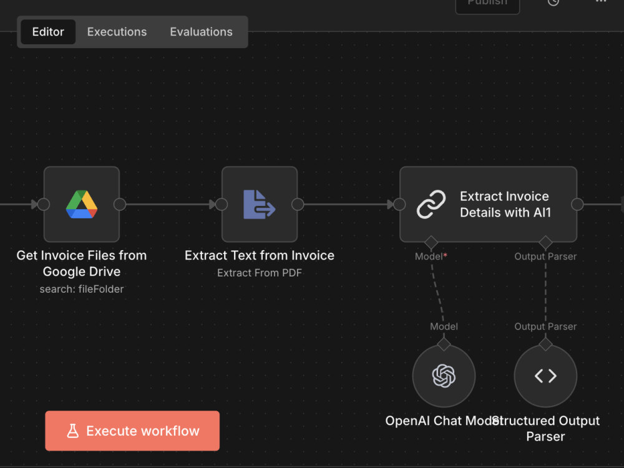Click 'Model' label above OpenAI node
Image resolution: width=624 pixels, height=468 pixels.
[x=444, y=327]
